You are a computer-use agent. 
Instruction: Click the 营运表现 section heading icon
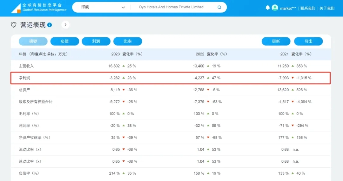[14, 25]
